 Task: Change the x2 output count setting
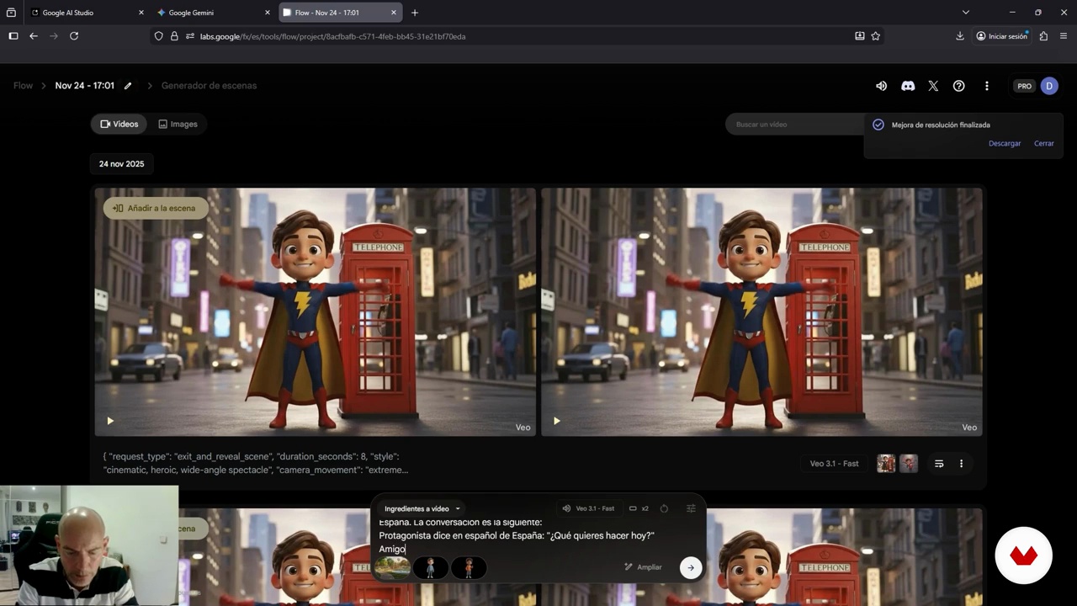[x=639, y=508]
